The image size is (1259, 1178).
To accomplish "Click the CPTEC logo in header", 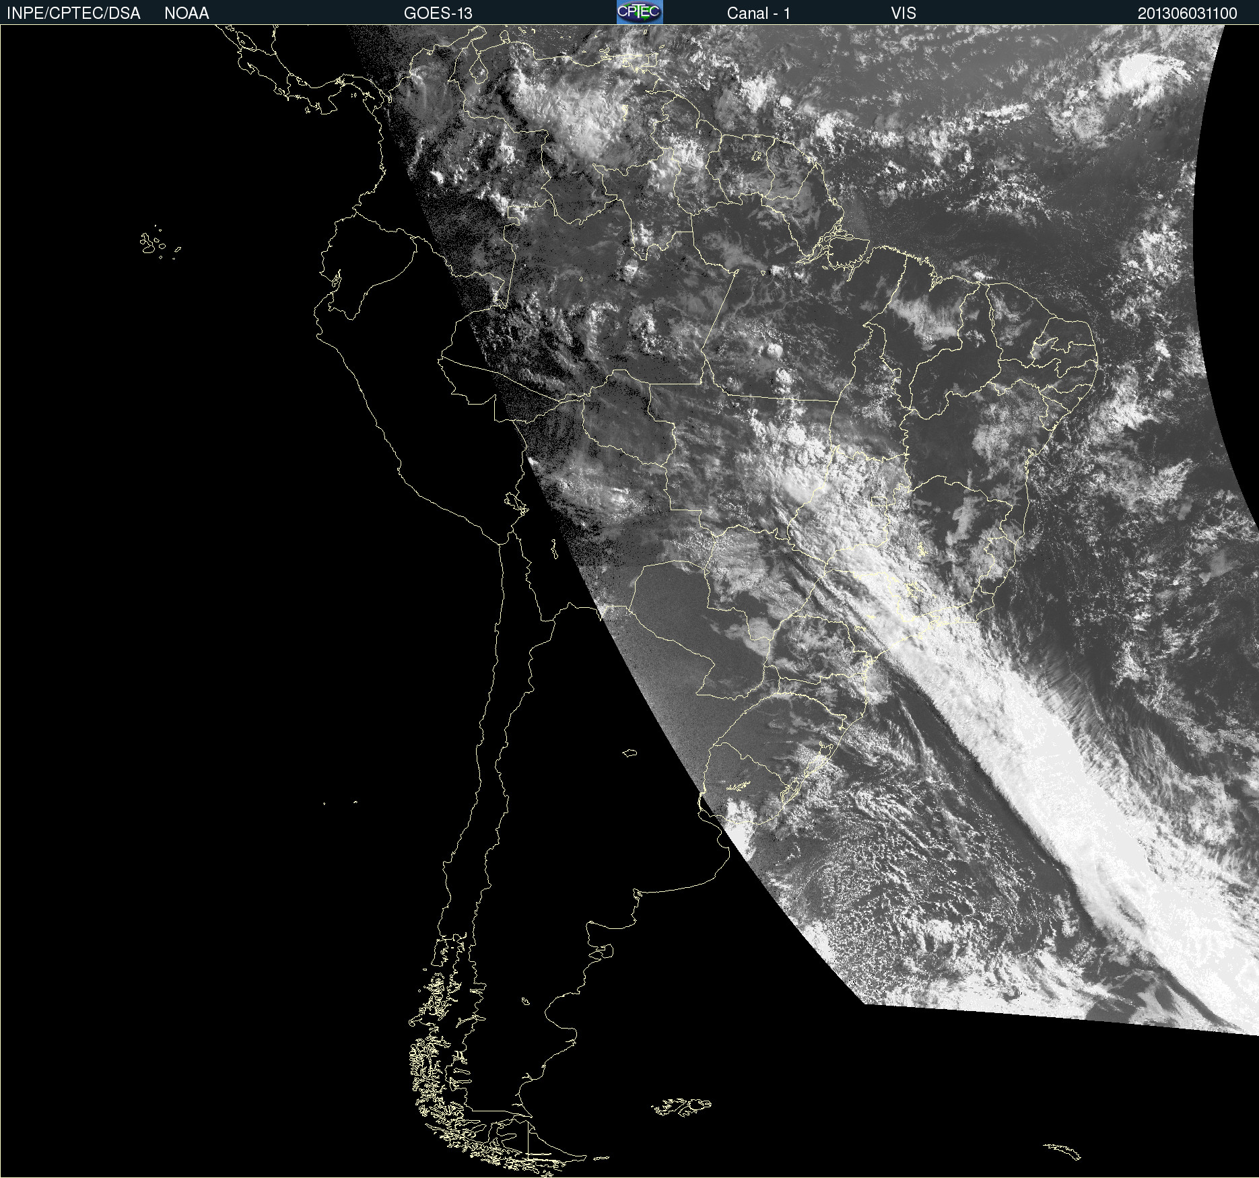I will pos(640,12).
